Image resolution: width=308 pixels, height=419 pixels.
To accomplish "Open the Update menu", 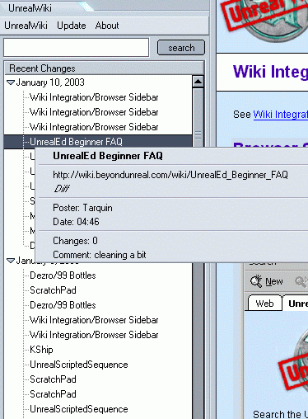I will tap(72, 26).
